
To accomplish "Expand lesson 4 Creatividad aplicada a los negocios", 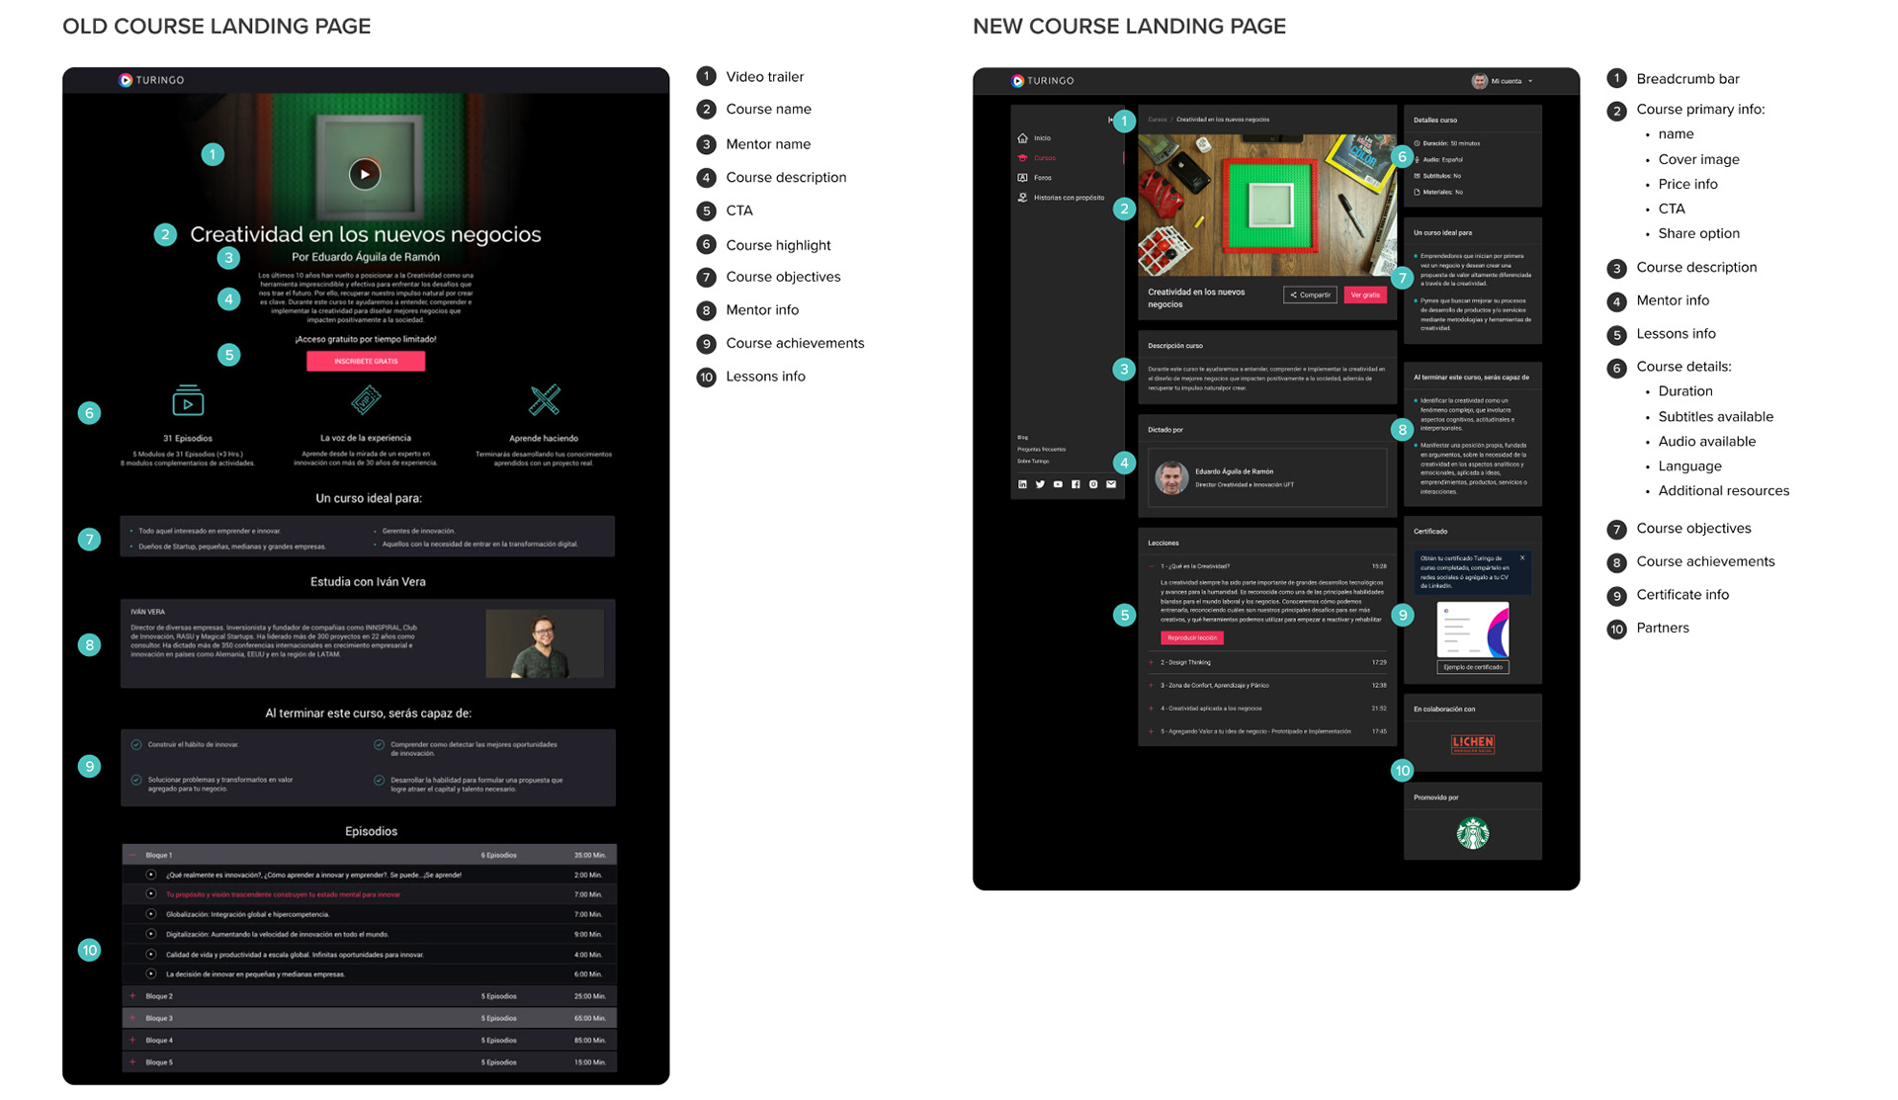I will [x=1152, y=708].
